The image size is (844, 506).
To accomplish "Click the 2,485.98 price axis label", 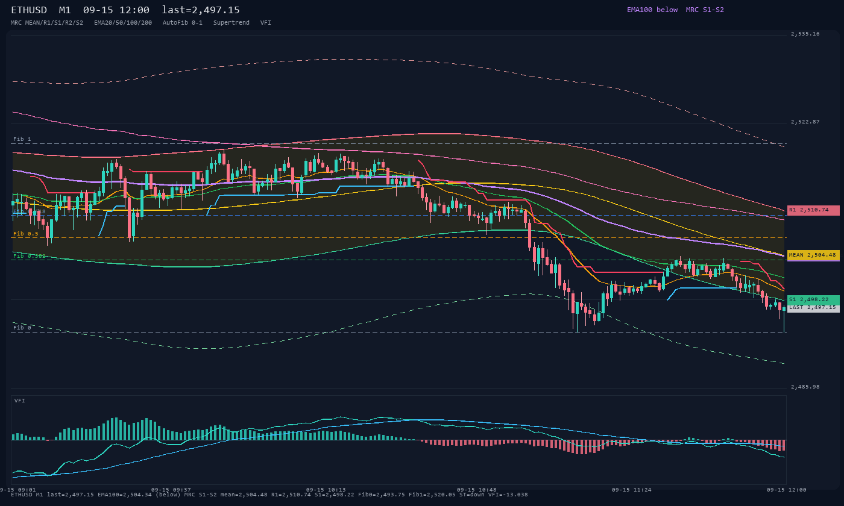I will [x=805, y=387].
